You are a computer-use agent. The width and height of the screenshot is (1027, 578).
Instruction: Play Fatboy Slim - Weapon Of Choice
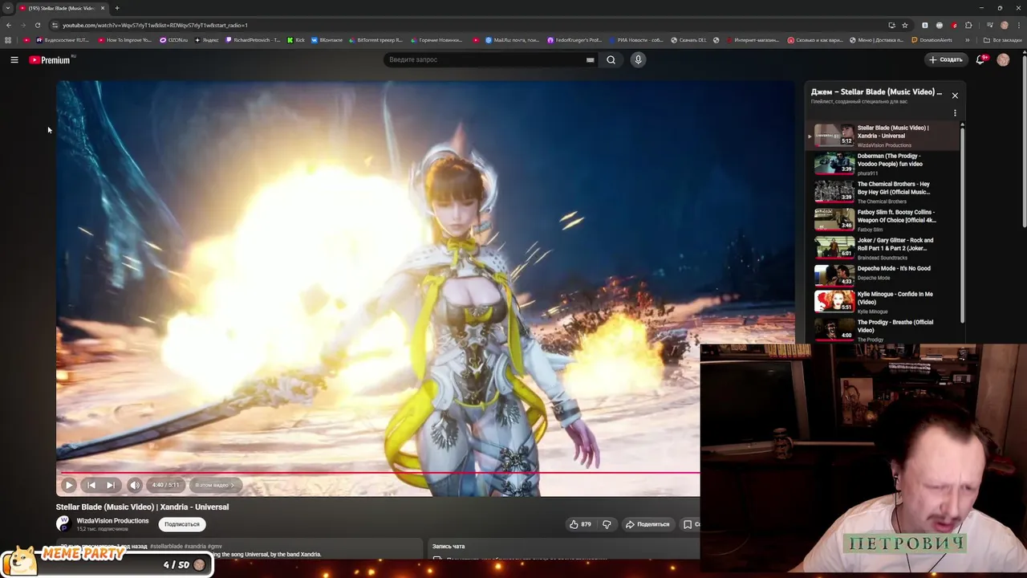[883, 220]
